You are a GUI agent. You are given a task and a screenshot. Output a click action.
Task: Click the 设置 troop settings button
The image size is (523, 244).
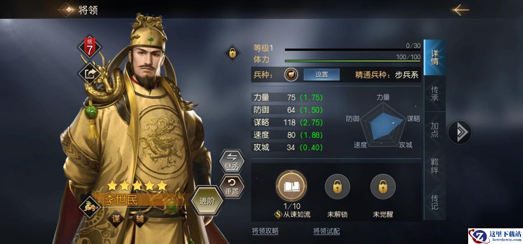(321, 75)
